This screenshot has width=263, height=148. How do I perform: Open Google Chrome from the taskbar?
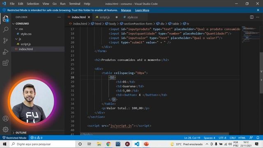[108, 144]
